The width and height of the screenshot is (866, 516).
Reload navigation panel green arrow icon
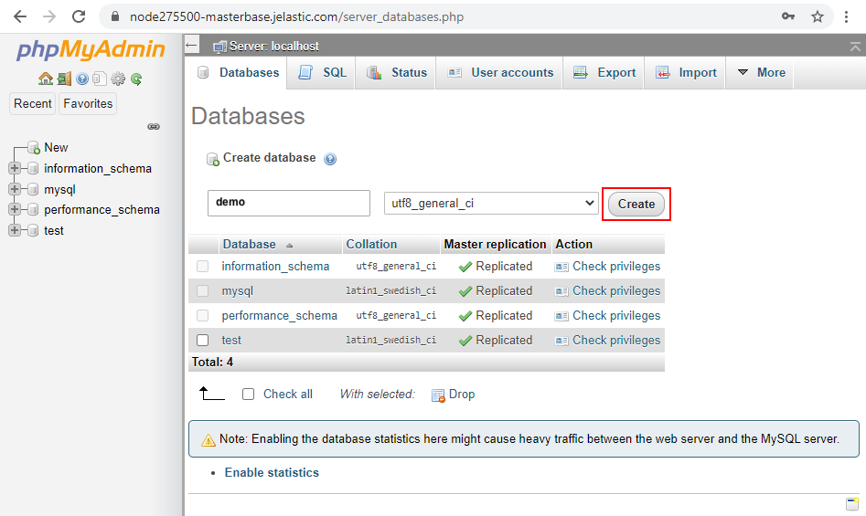click(136, 79)
